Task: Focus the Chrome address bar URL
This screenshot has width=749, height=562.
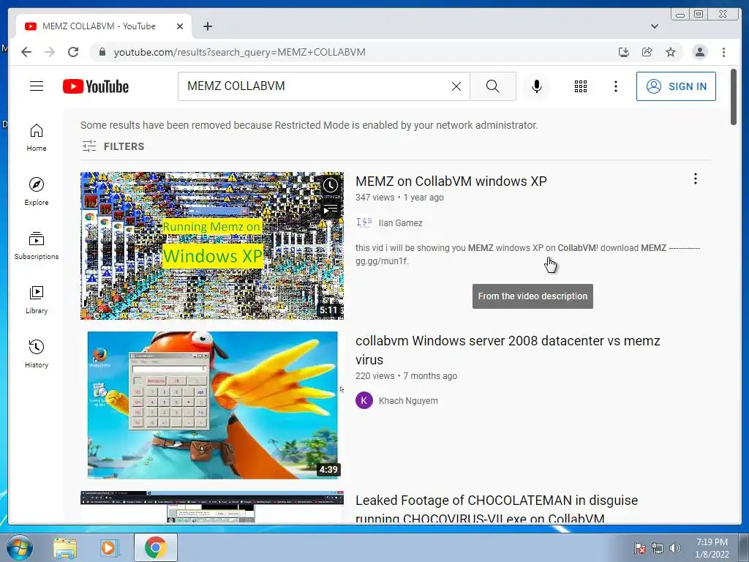Action: tap(239, 52)
